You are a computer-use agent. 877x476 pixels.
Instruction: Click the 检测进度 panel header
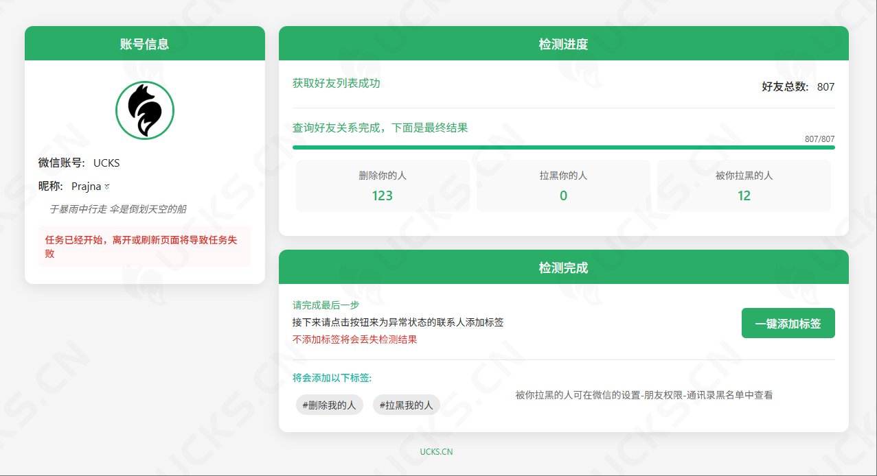click(563, 44)
